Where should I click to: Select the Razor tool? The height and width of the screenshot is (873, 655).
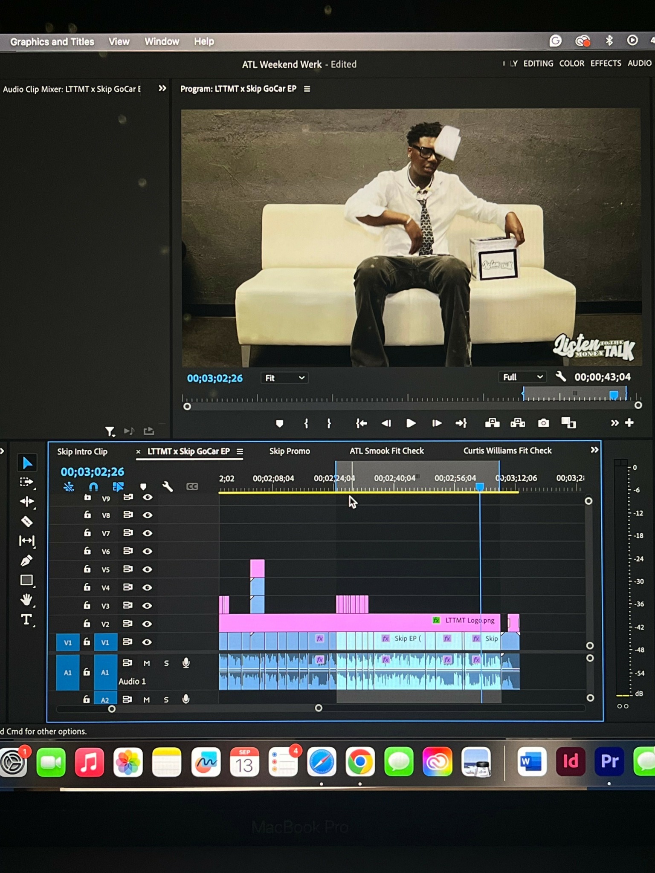[x=27, y=521]
